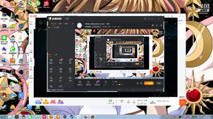Open Steam from the taskbar
This screenshot has width=213, height=119.
[x=72, y=117]
